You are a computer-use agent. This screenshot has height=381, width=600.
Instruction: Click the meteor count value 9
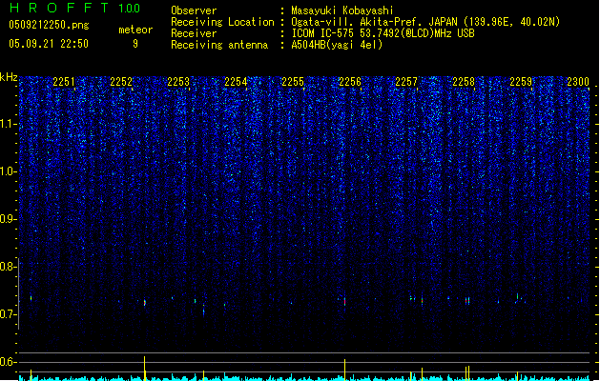pyautogui.click(x=135, y=44)
